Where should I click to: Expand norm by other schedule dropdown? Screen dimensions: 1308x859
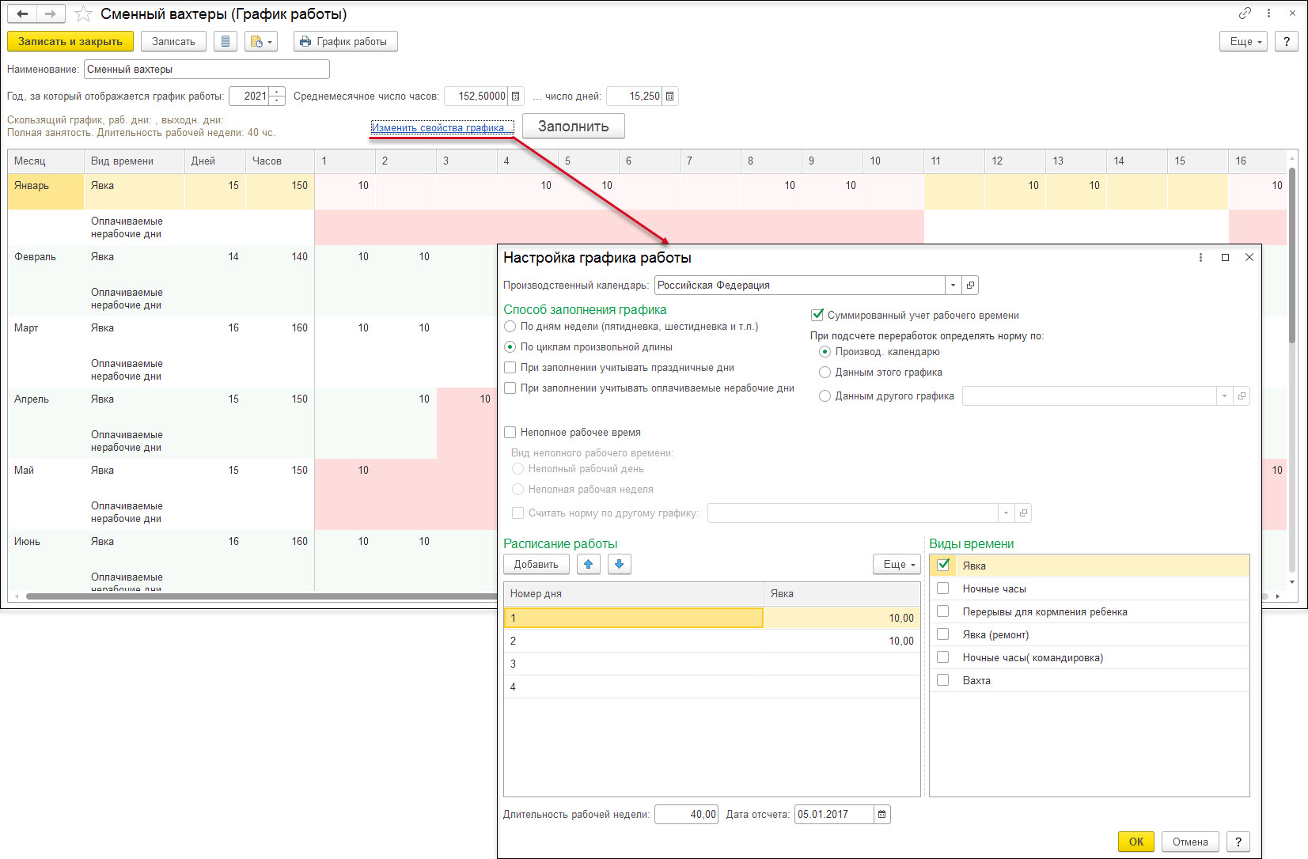(1006, 513)
